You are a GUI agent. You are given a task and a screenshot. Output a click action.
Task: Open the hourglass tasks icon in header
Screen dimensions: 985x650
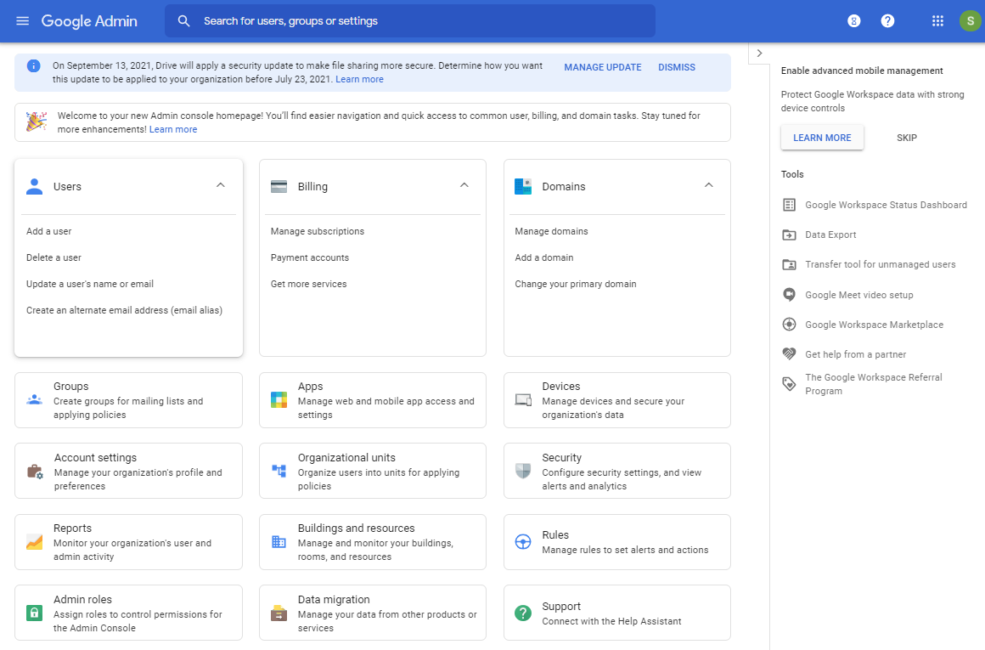[x=853, y=20]
